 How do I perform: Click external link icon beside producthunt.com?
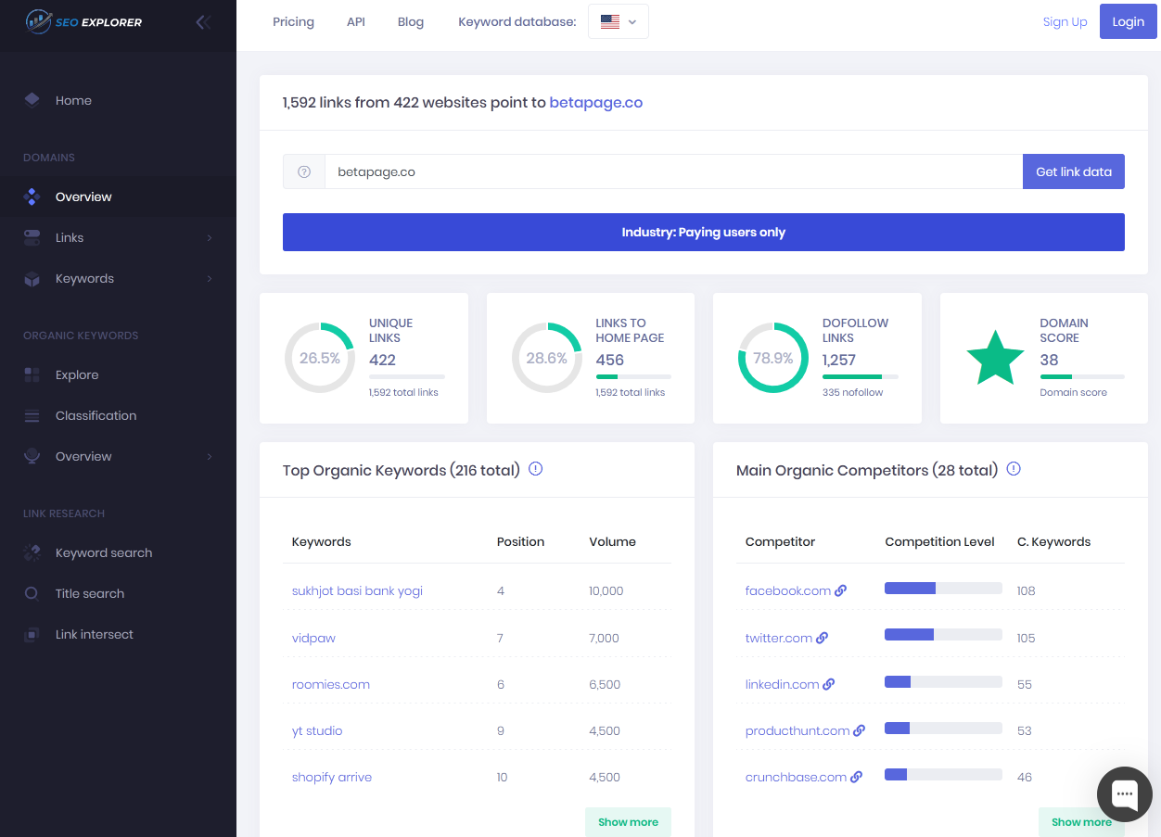[x=860, y=730]
